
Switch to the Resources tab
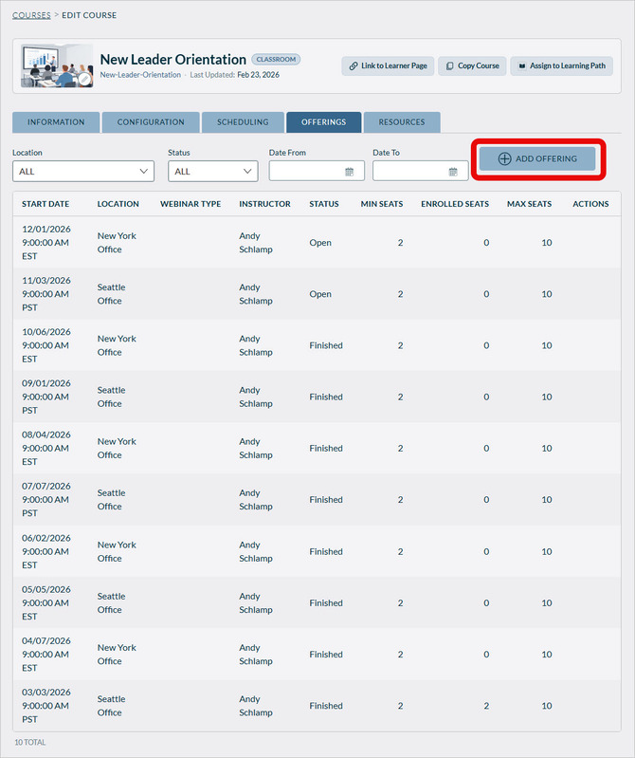tap(402, 122)
